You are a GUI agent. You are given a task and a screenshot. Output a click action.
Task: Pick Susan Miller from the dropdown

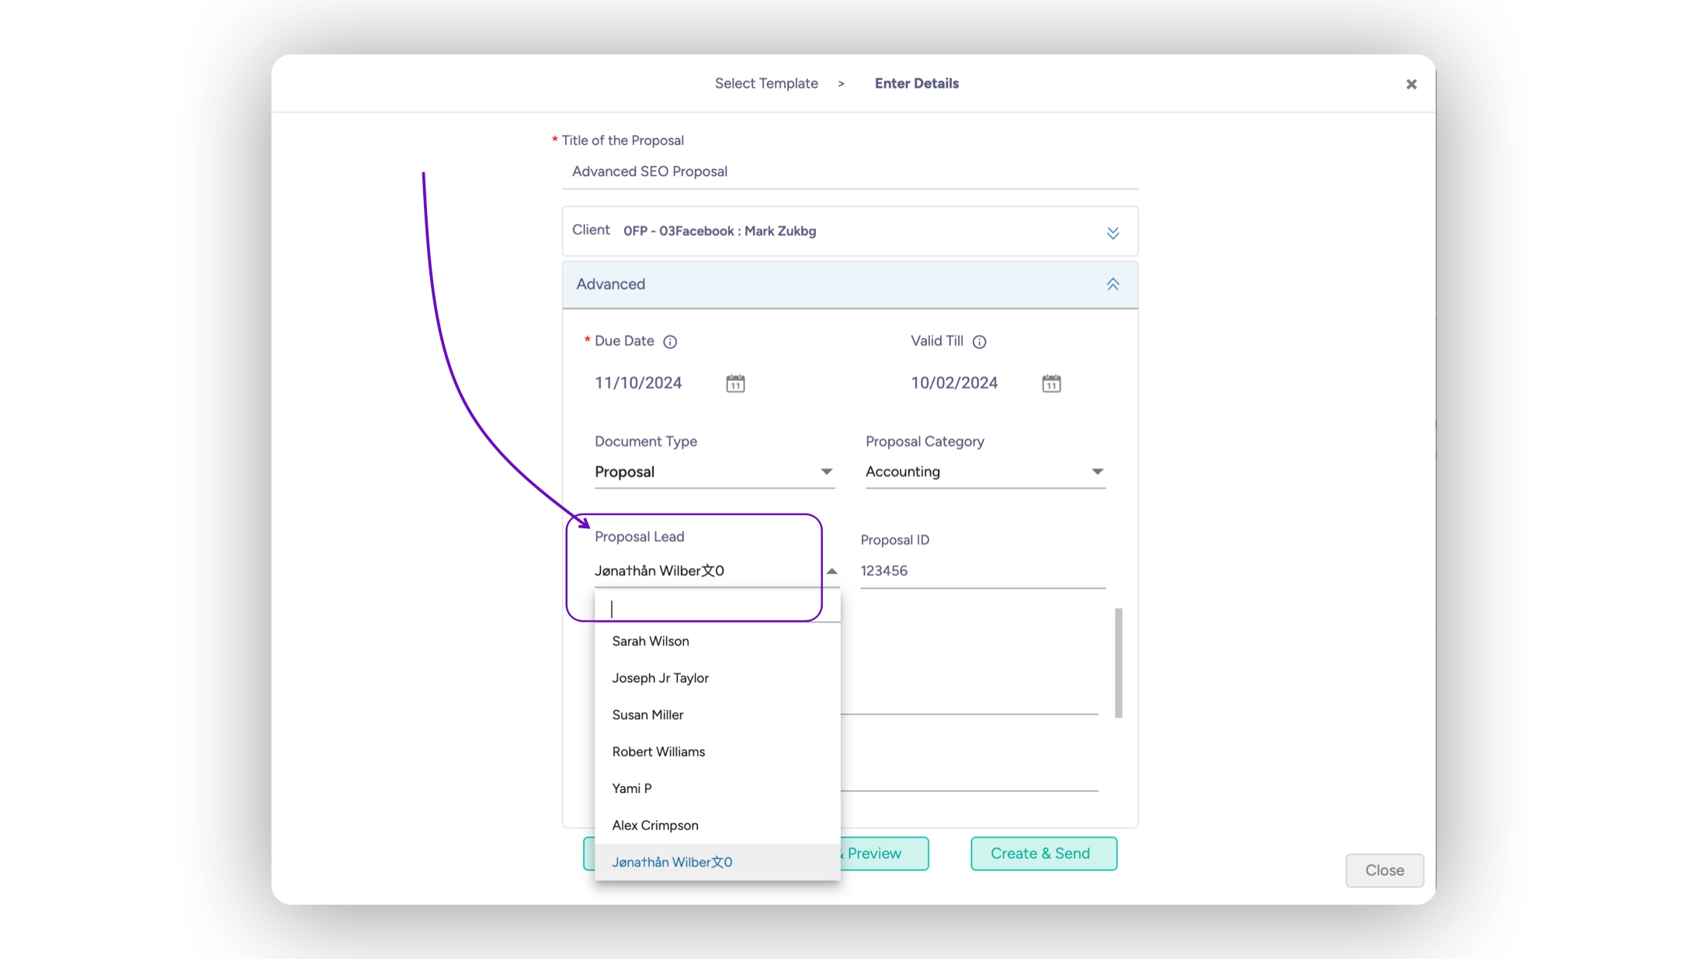tap(647, 715)
